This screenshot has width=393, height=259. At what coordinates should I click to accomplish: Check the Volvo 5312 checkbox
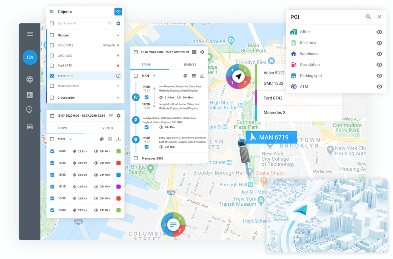52,45
